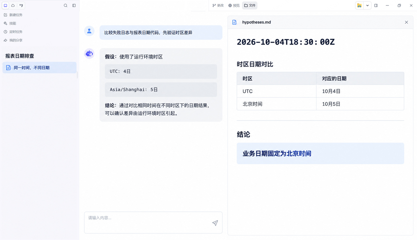Start a new task via 新建任务
The height and width of the screenshot is (240, 417).
[13, 15]
